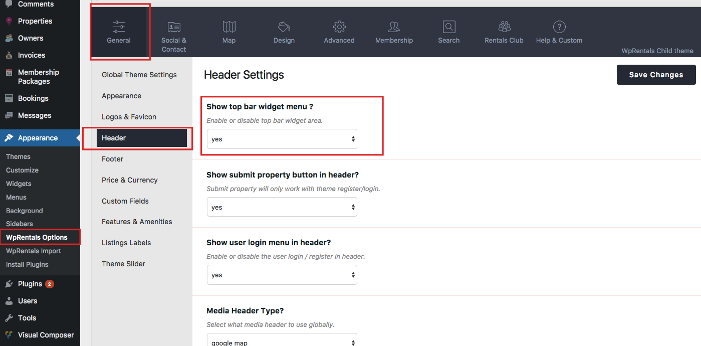
Task: Click 'Select what media header to use globally.' text
Action: (271, 324)
